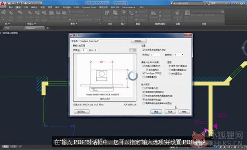Viewport: 247px width, 150px height.
Task: Click the Insert block ribbon icon
Action: pyautogui.click(x=3, y=13)
